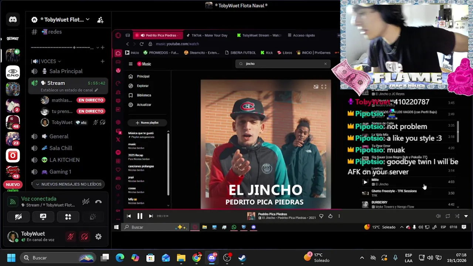Open Discord activities button
473x266 pixels.
point(68,217)
